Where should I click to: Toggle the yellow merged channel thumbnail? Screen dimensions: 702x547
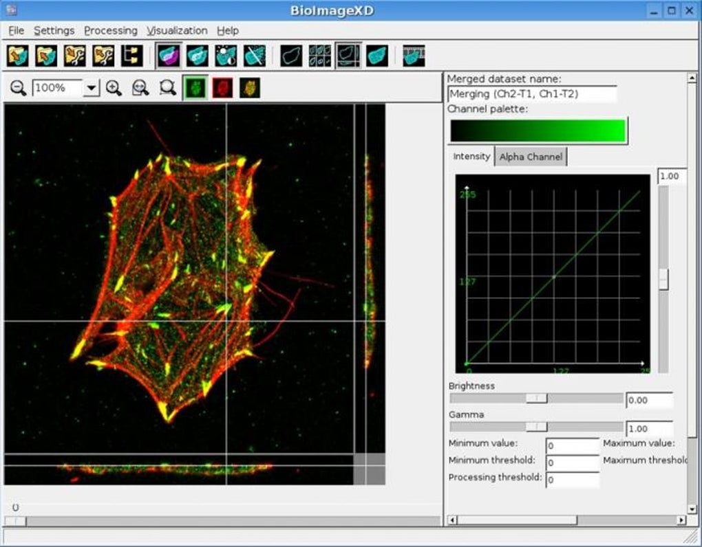pyautogui.click(x=249, y=88)
